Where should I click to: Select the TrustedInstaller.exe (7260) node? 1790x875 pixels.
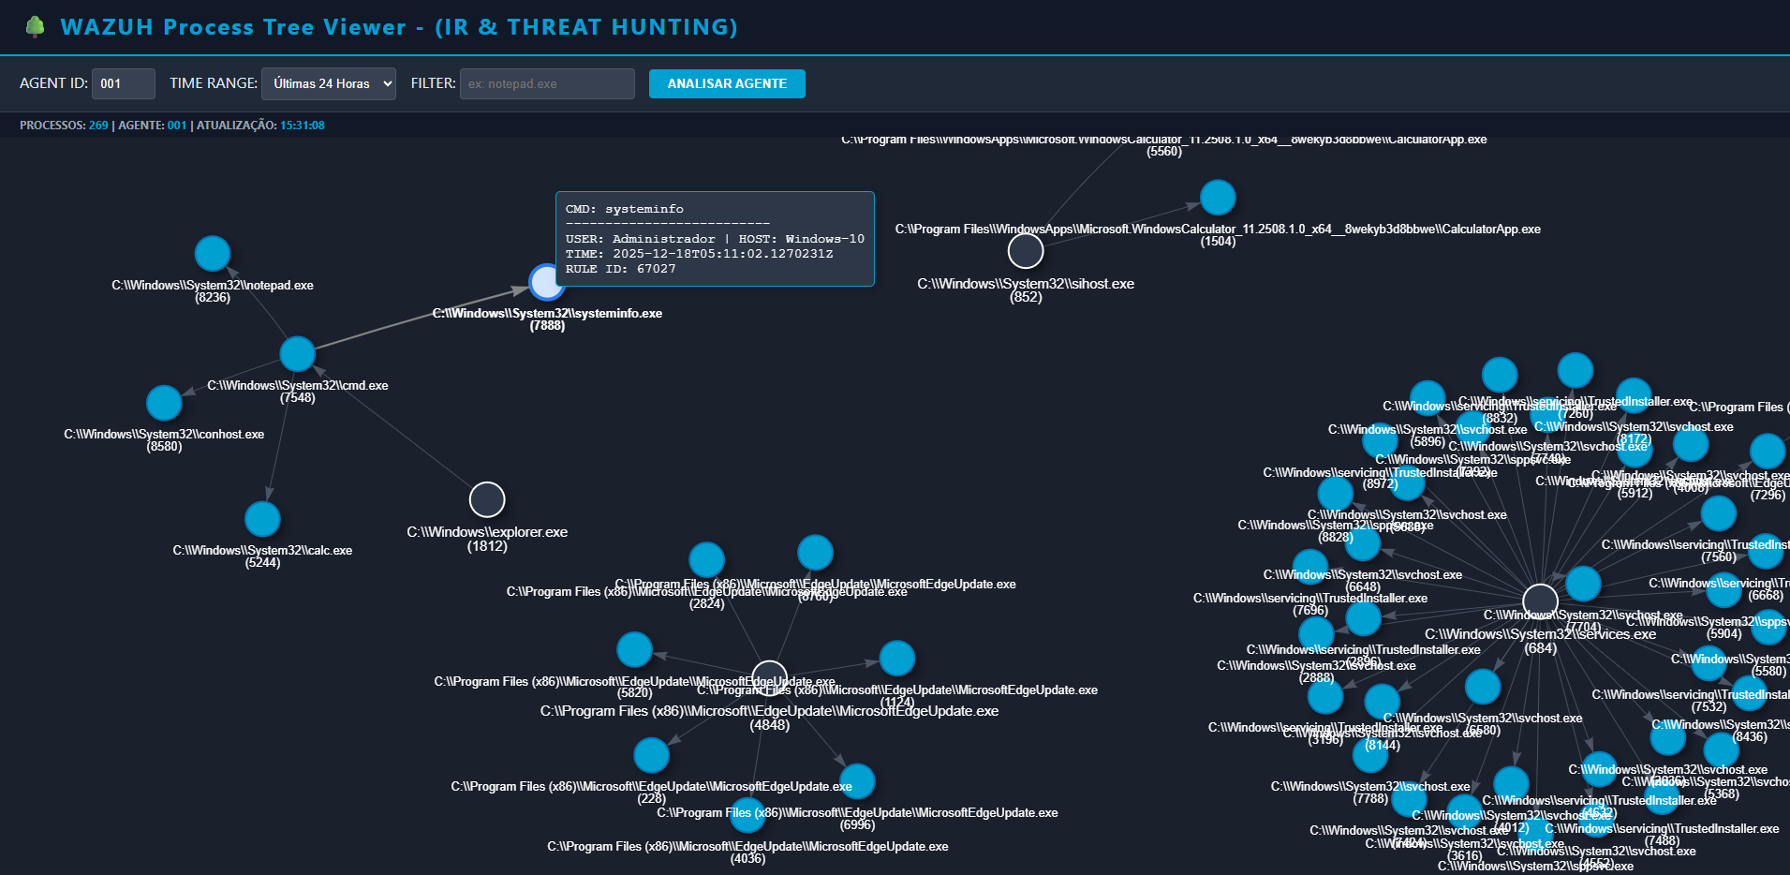(1575, 371)
